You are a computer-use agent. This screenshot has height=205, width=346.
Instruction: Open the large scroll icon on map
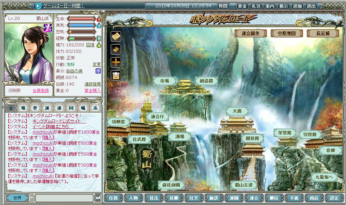[x=116, y=36]
